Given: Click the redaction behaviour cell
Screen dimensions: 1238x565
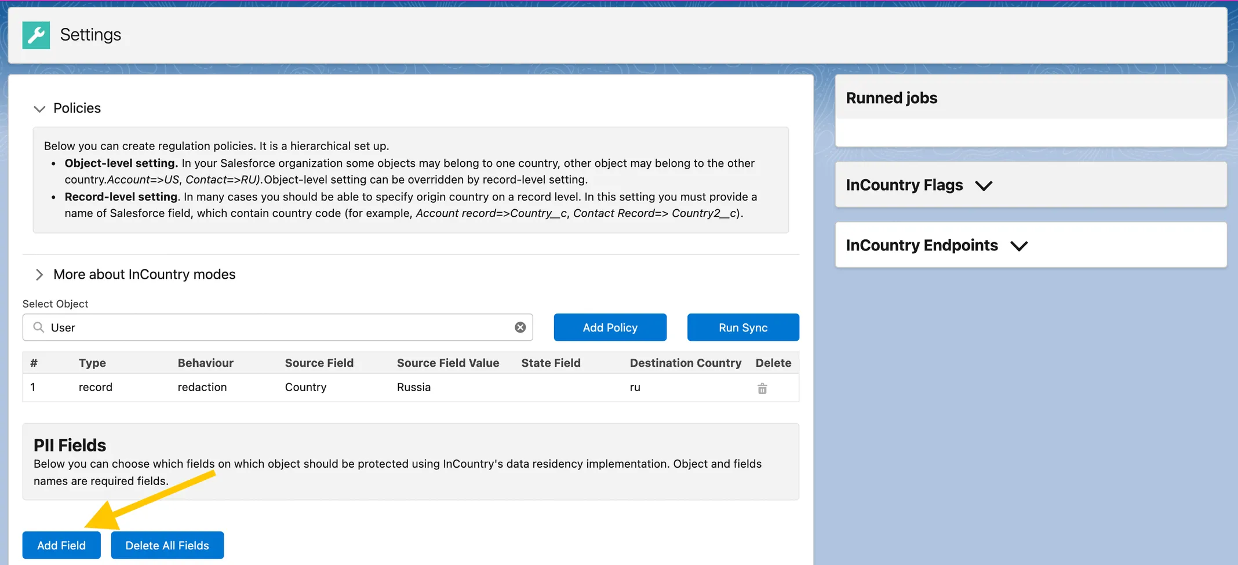Looking at the screenshot, I should coord(202,387).
